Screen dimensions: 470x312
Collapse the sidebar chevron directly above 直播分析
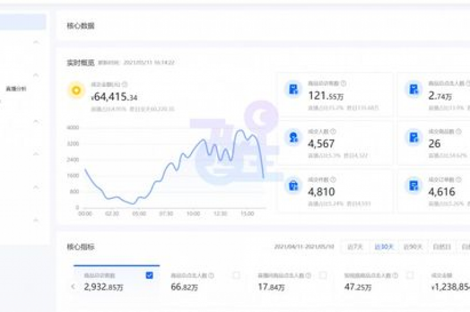(36, 75)
